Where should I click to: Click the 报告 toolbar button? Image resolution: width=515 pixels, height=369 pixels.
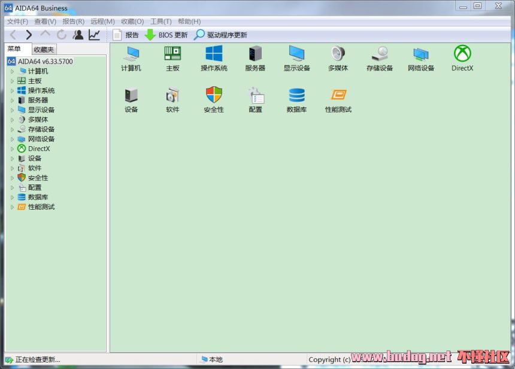click(x=126, y=35)
